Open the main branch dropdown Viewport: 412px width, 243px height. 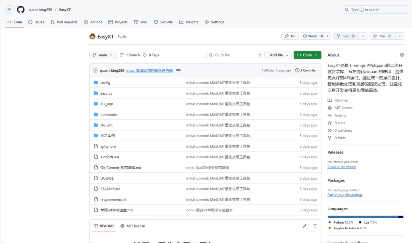point(103,55)
